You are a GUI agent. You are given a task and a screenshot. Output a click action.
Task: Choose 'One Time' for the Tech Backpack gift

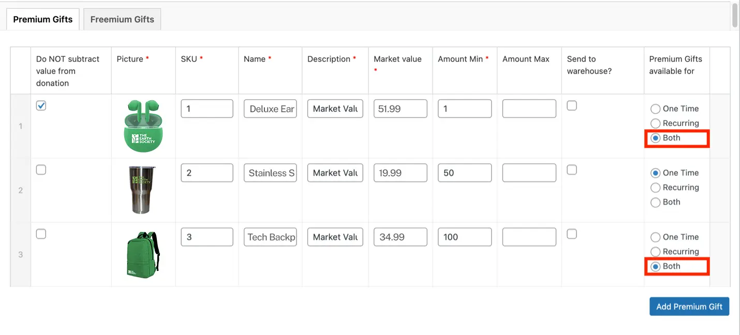(x=656, y=237)
